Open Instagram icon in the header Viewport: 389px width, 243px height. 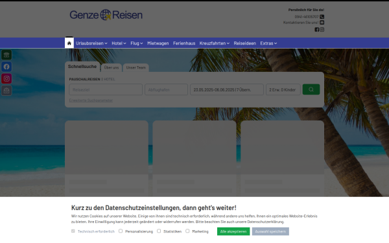pos(322,30)
